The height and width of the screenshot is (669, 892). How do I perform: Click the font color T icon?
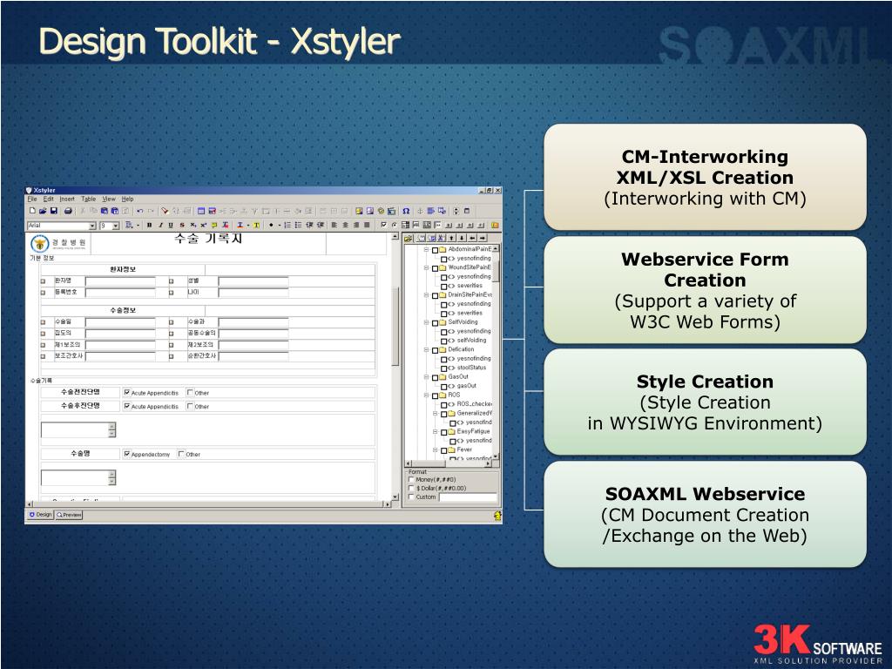click(240, 226)
